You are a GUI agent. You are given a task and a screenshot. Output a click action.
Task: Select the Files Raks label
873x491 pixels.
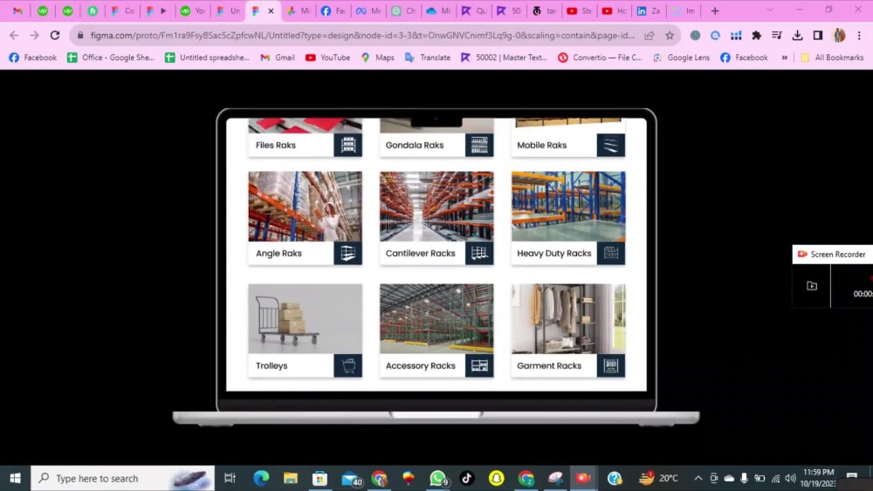276,145
